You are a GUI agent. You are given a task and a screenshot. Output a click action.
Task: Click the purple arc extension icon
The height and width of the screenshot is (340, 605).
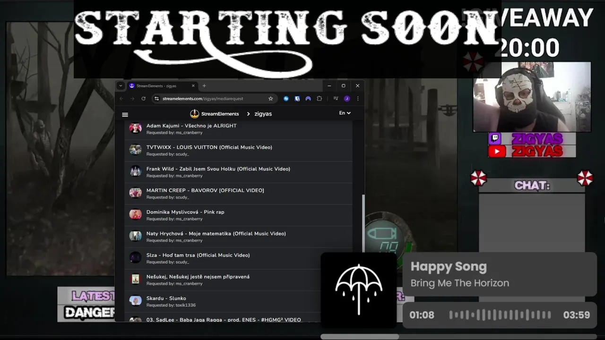point(308,99)
